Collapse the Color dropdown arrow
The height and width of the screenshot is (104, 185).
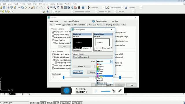[x=112, y=62]
